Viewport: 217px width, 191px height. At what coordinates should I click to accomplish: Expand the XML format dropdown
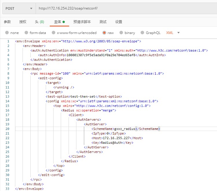point(173,33)
